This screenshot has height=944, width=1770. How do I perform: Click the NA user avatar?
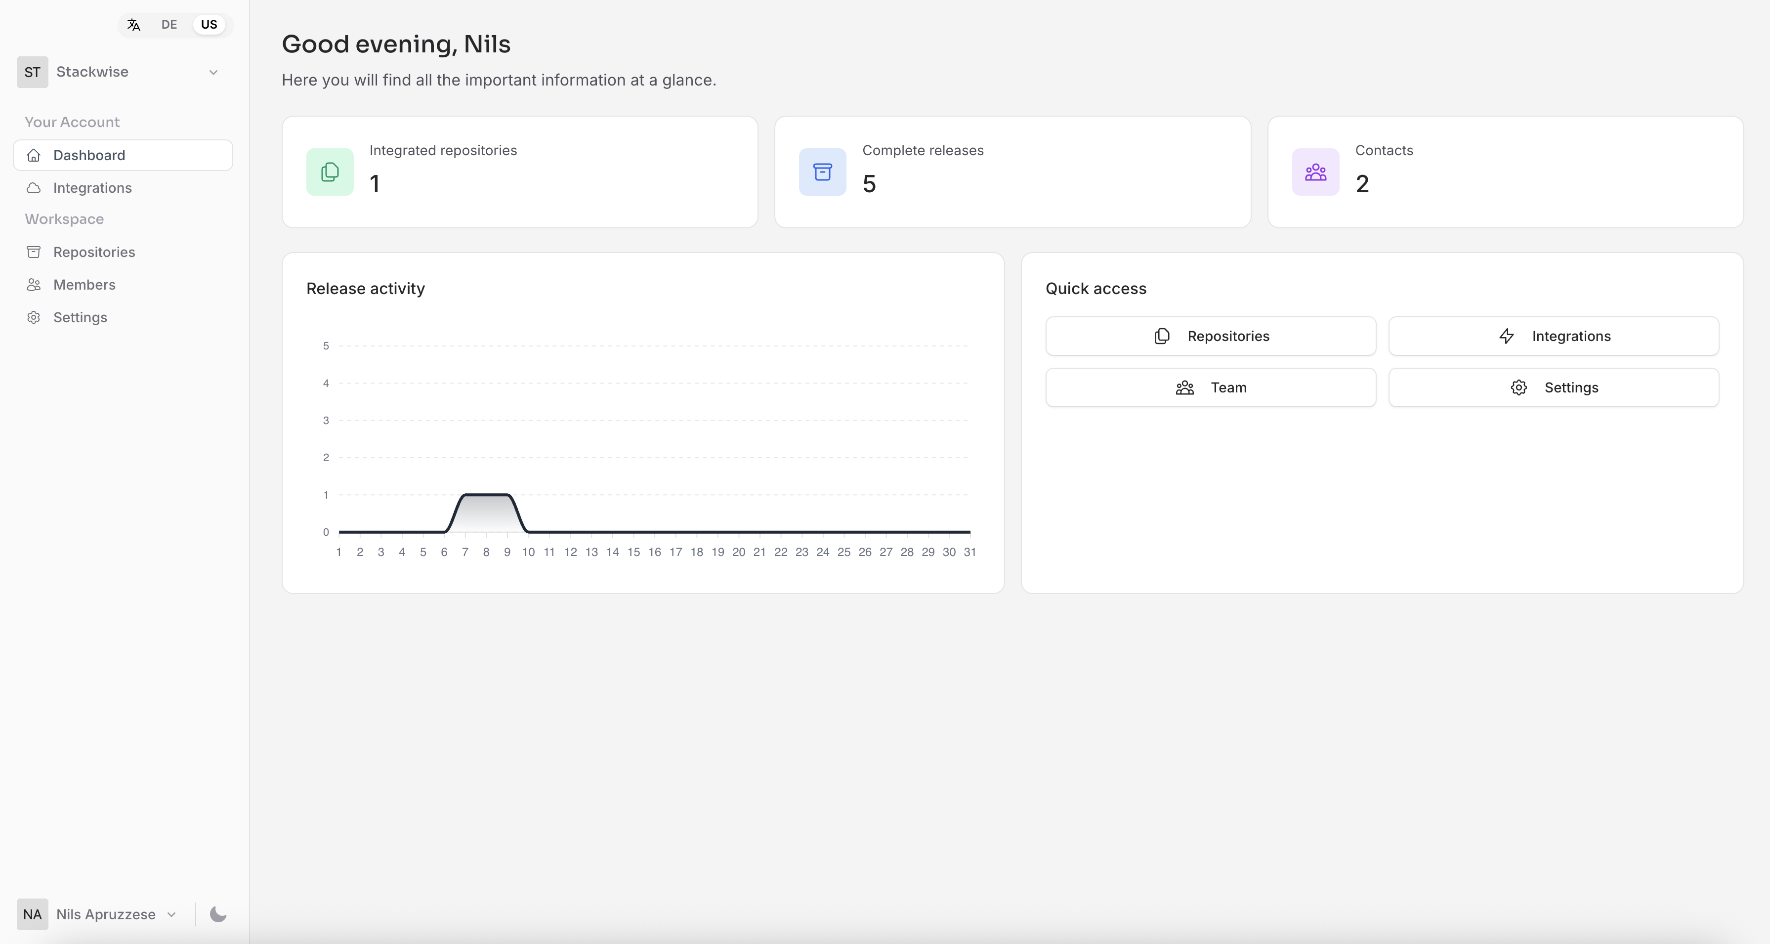32,914
